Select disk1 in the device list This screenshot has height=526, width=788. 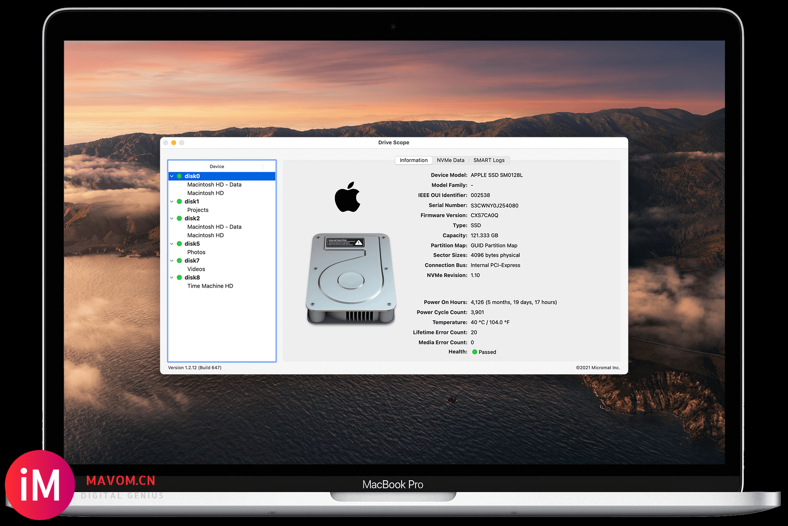coord(222,201)
